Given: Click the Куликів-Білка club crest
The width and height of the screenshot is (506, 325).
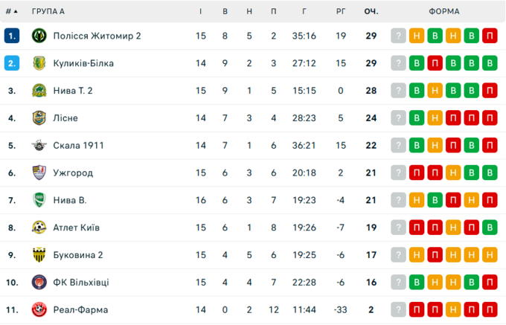Looking at the screenshot, I should pyautogui.click(x=39, y=63).
